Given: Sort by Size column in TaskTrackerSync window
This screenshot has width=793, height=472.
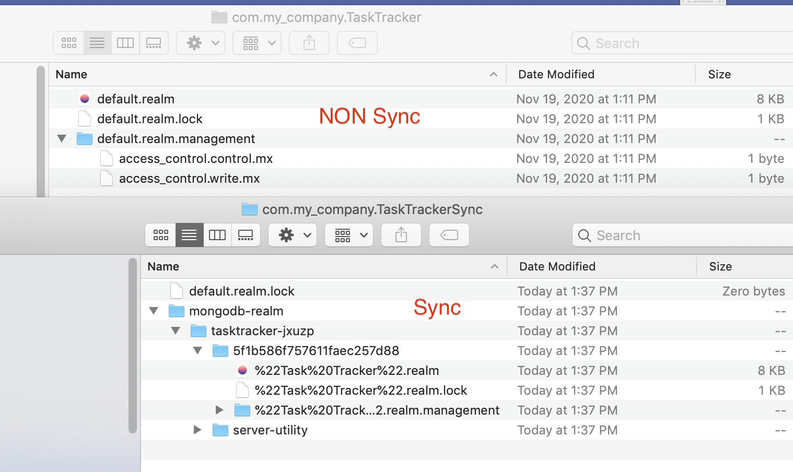Looking at the screenshot, I should (x=720, y=267).
